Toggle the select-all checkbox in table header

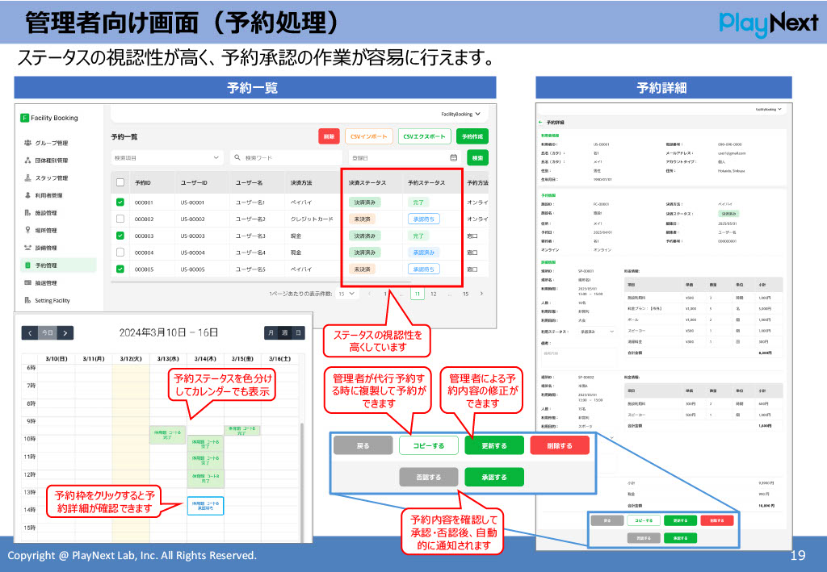point(120,182)
